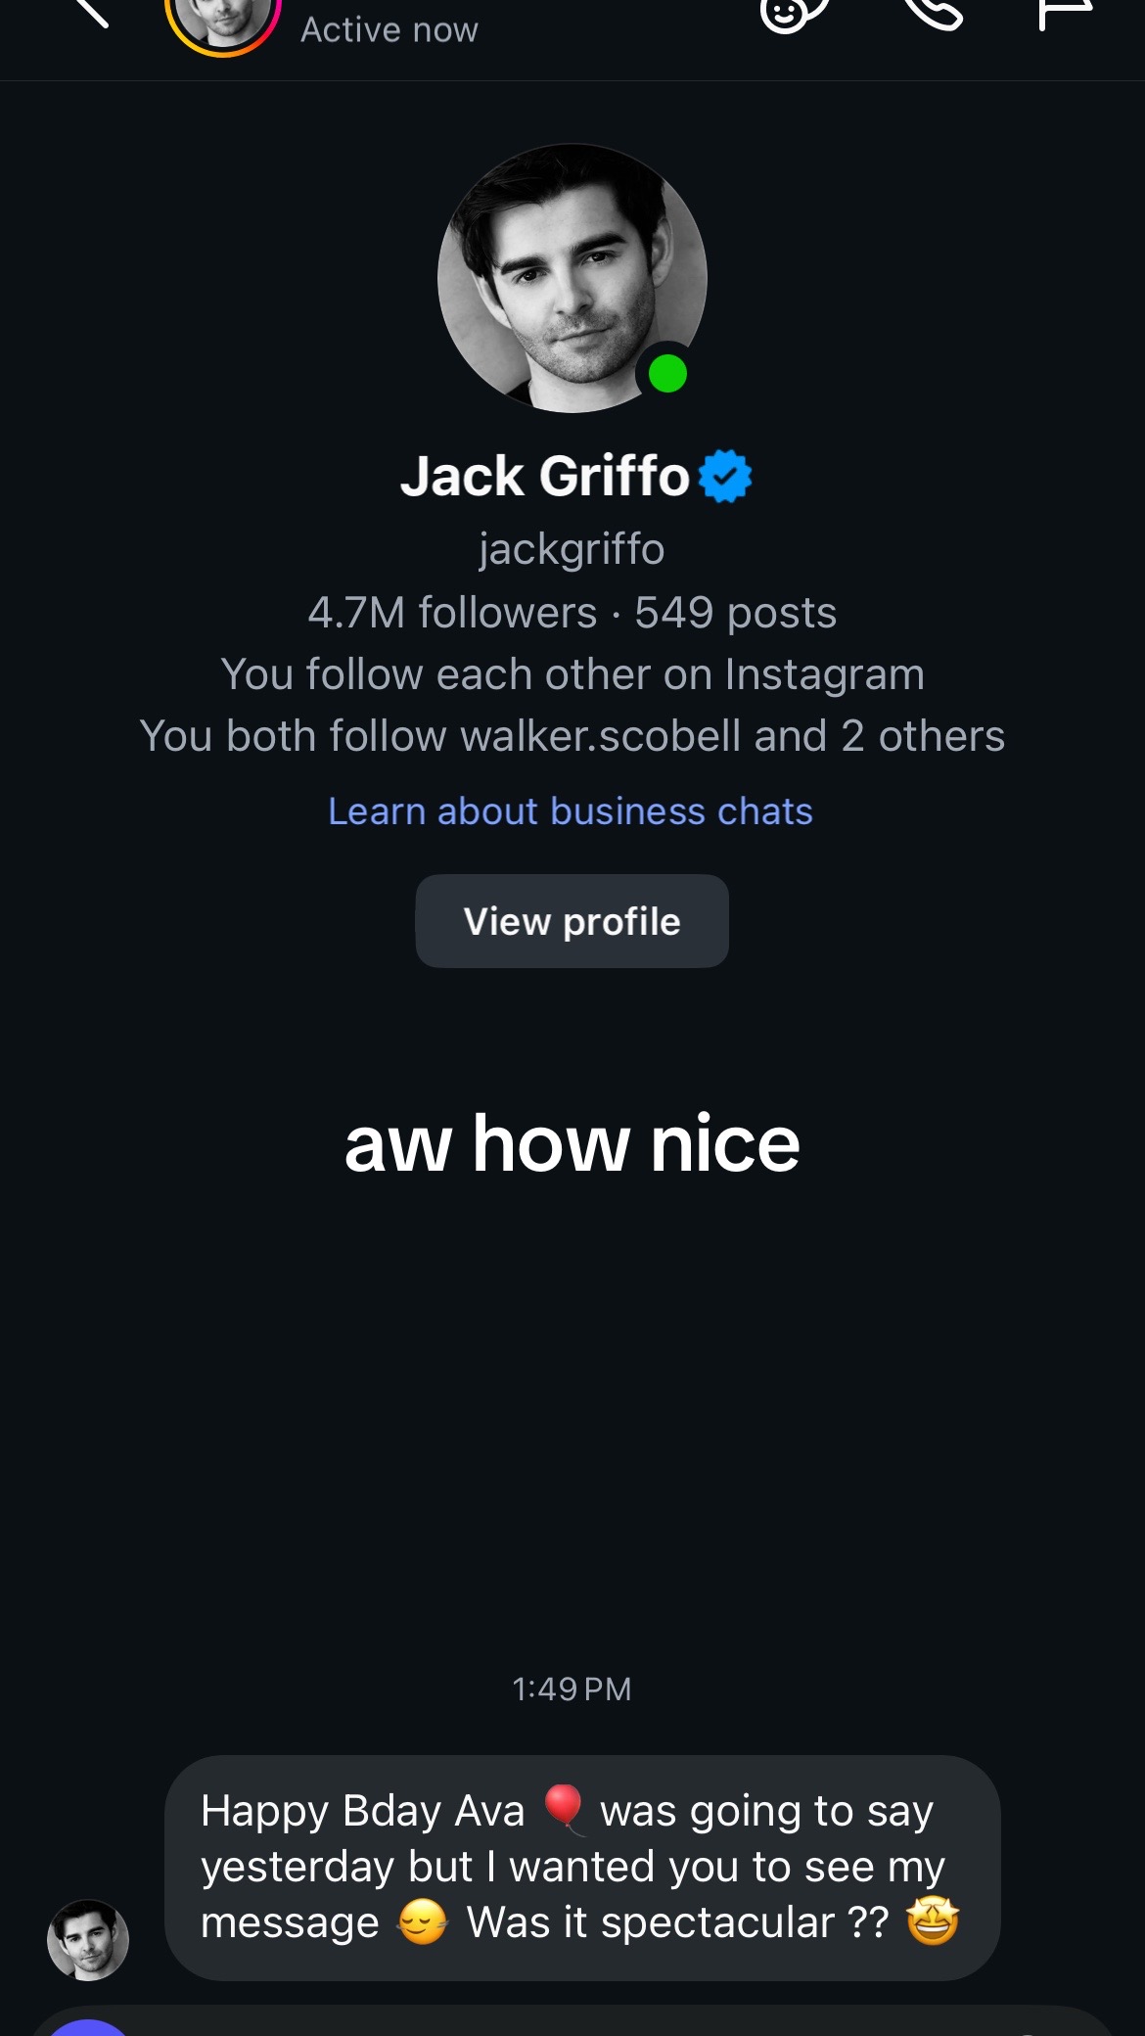Tap the mutual follows walker.scobell line

pyautogui.click(x=572, y=736)
